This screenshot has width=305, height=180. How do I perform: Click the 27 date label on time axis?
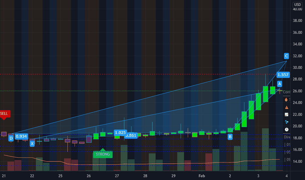pyautogui.click(x=117, y=176)
